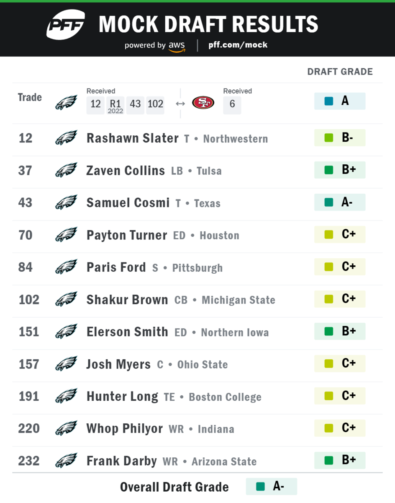The width and height of the screenshot is (395, 503).
Task: Click Eagles logo beside Hunter Long
Action: pyautogui.click(x=66, y=396)
